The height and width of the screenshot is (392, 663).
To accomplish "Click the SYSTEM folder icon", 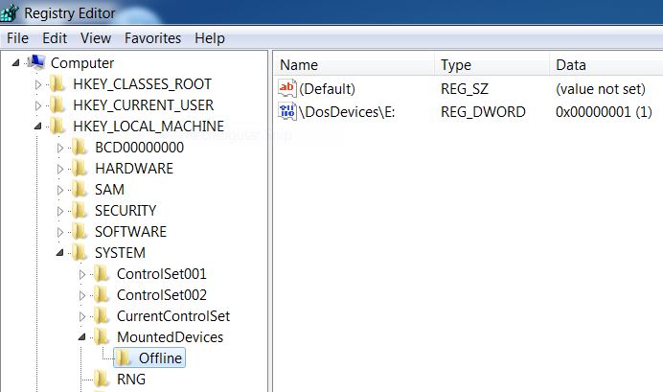I will 80,253.
